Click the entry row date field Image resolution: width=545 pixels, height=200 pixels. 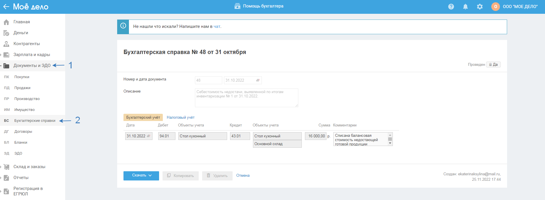(139, 136)
